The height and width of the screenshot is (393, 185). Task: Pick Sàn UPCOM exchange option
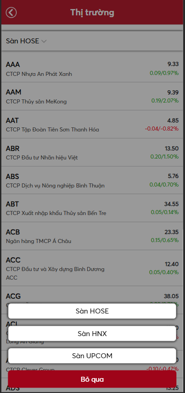(92, 356)
